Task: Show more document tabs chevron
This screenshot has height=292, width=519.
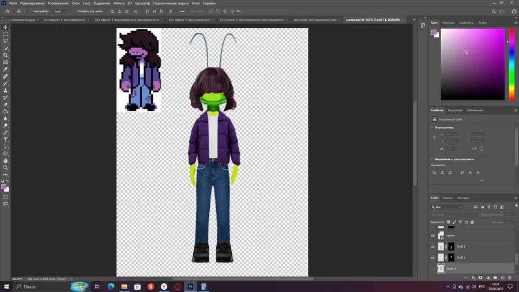Action: [x=413, y=20]
